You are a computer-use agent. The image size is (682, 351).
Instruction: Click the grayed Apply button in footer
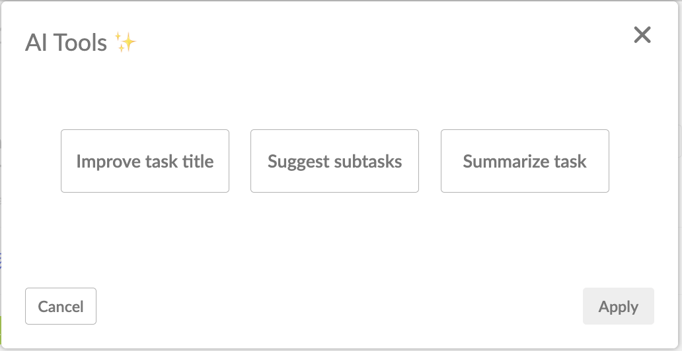click(618, 306)
